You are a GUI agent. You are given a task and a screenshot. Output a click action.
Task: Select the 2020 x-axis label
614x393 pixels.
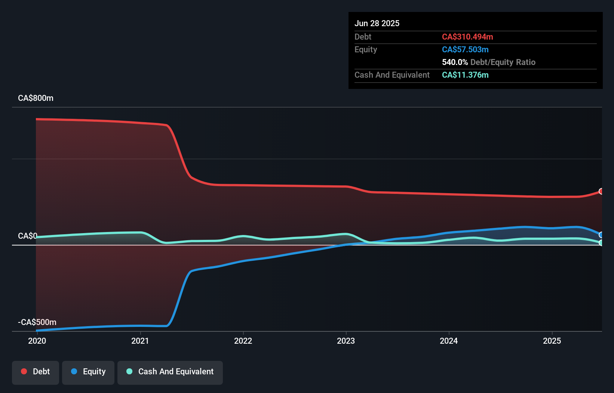[x=37, y=341]
